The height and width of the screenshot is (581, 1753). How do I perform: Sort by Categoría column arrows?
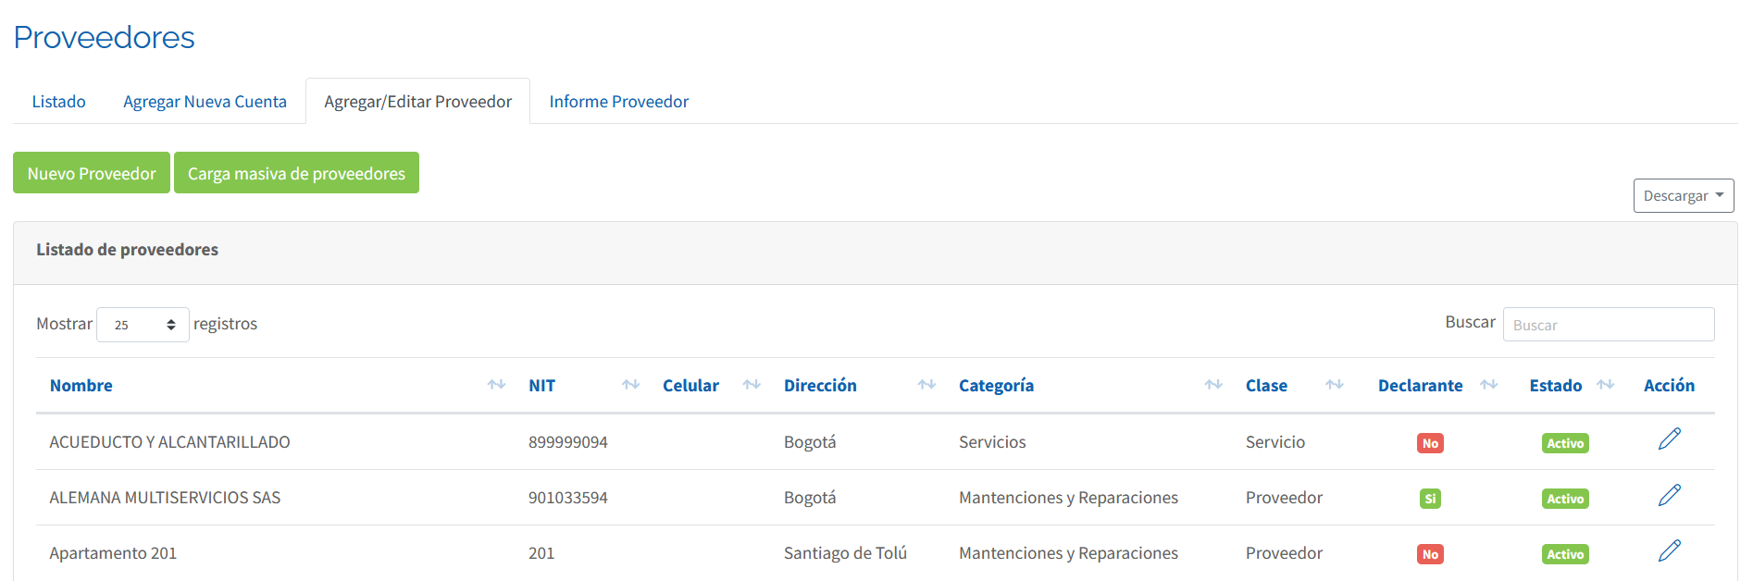[1213, 385]
